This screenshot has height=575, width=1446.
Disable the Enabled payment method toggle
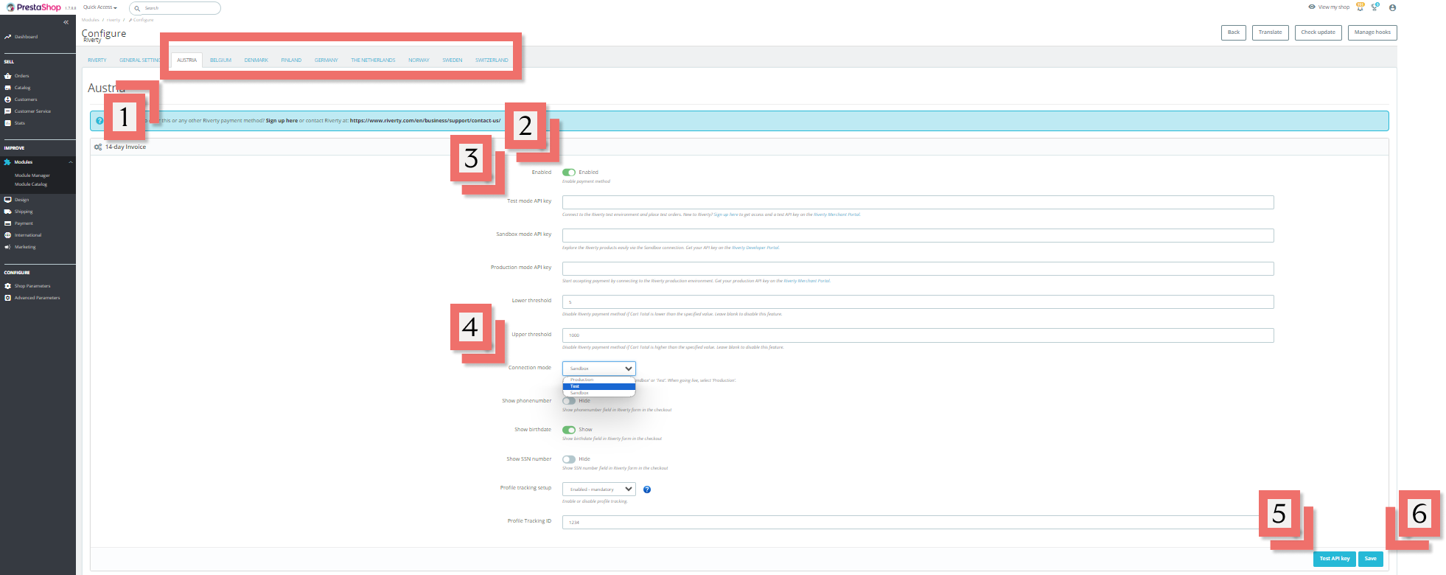coord(569,172)
